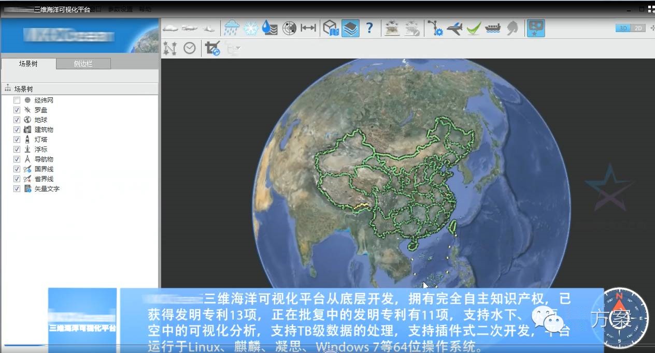Switch to the 场景树 tab

[29, 64]
